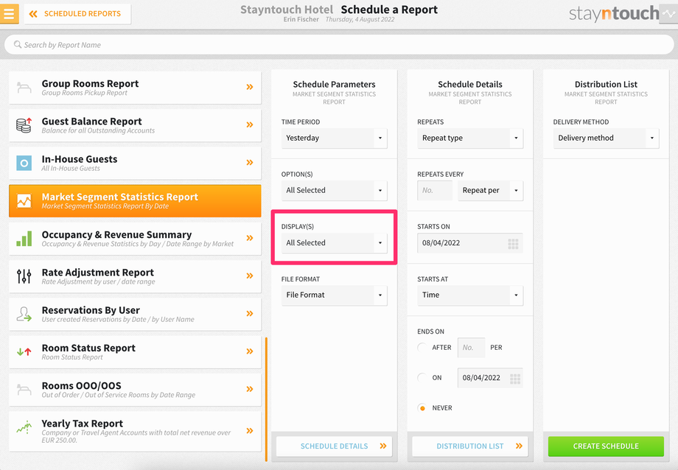Select the Rate Adjustment Report title
678x470 pixels.
98,273
